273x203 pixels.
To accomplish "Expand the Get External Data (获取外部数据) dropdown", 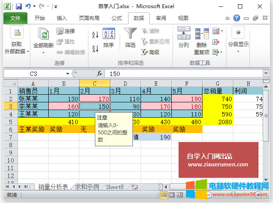I will 17,48.
